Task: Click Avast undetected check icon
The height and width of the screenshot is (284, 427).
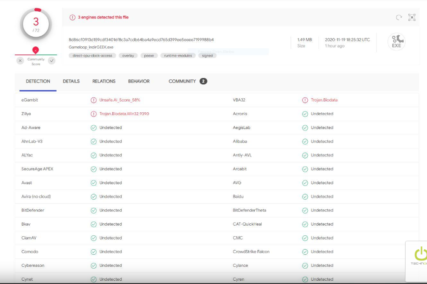Action: coord(93,183)
